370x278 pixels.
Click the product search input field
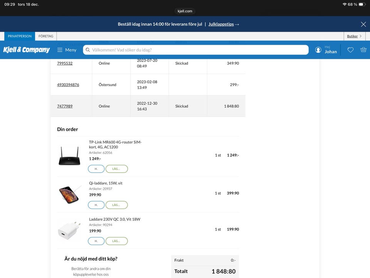197,50
